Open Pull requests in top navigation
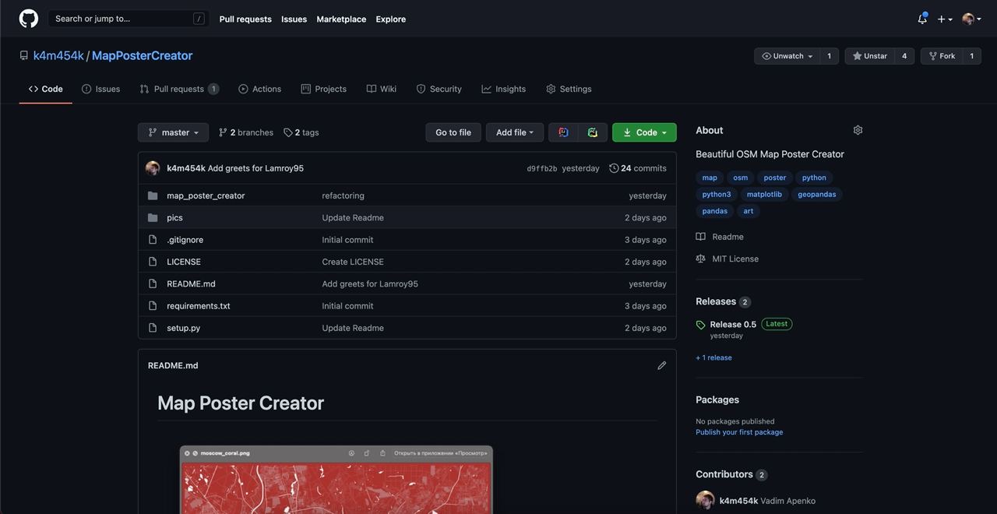Screen dimensions: 997x514 click(x=245, y=19)
